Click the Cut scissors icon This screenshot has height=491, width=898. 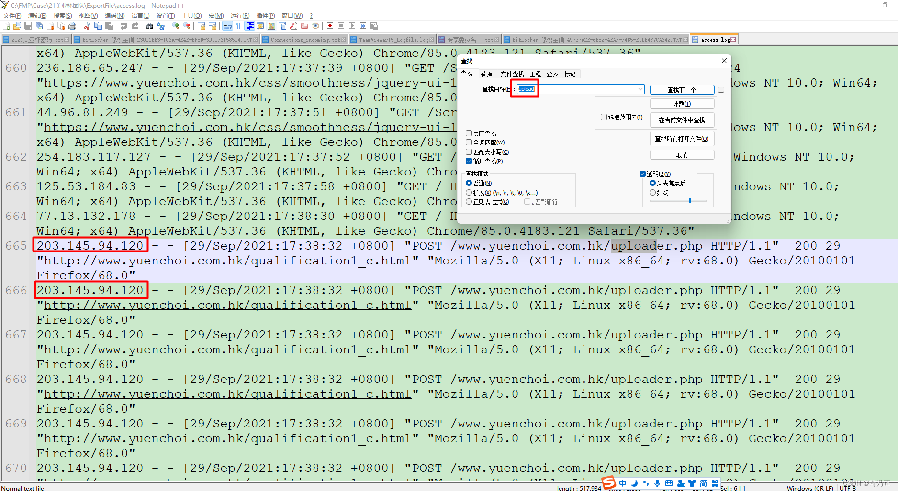[x=87, y=26]
